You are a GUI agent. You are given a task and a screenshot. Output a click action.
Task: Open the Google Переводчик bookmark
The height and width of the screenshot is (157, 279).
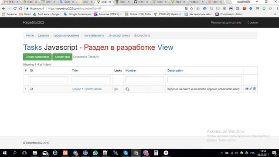[x=78, y=14]
